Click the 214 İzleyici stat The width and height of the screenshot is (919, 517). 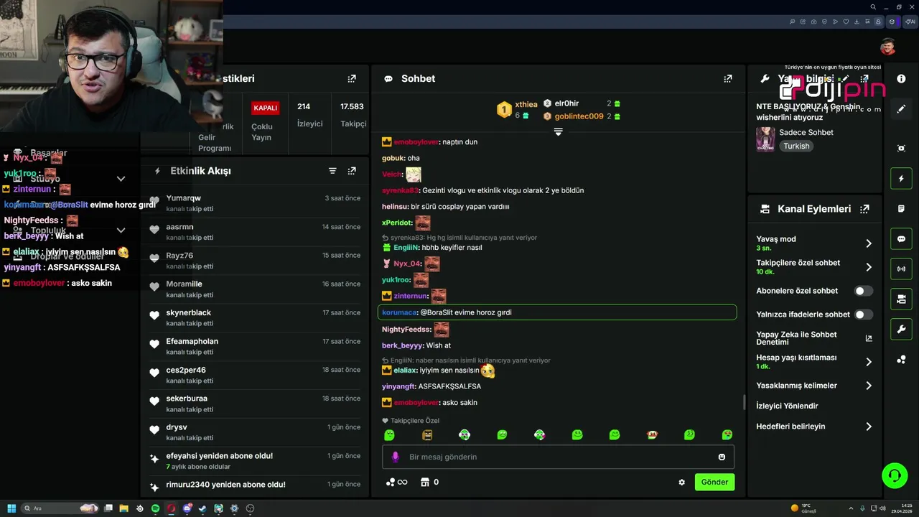(309, 115)
